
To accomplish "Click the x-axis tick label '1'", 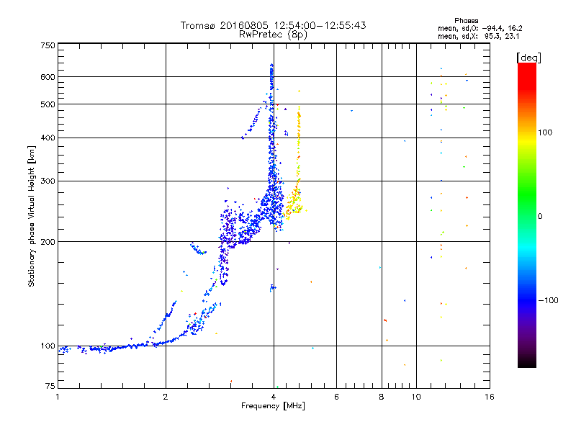I will [58, 397].
